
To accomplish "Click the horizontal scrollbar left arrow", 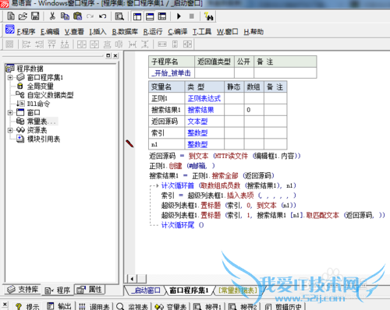I will (x=132, y=279).
